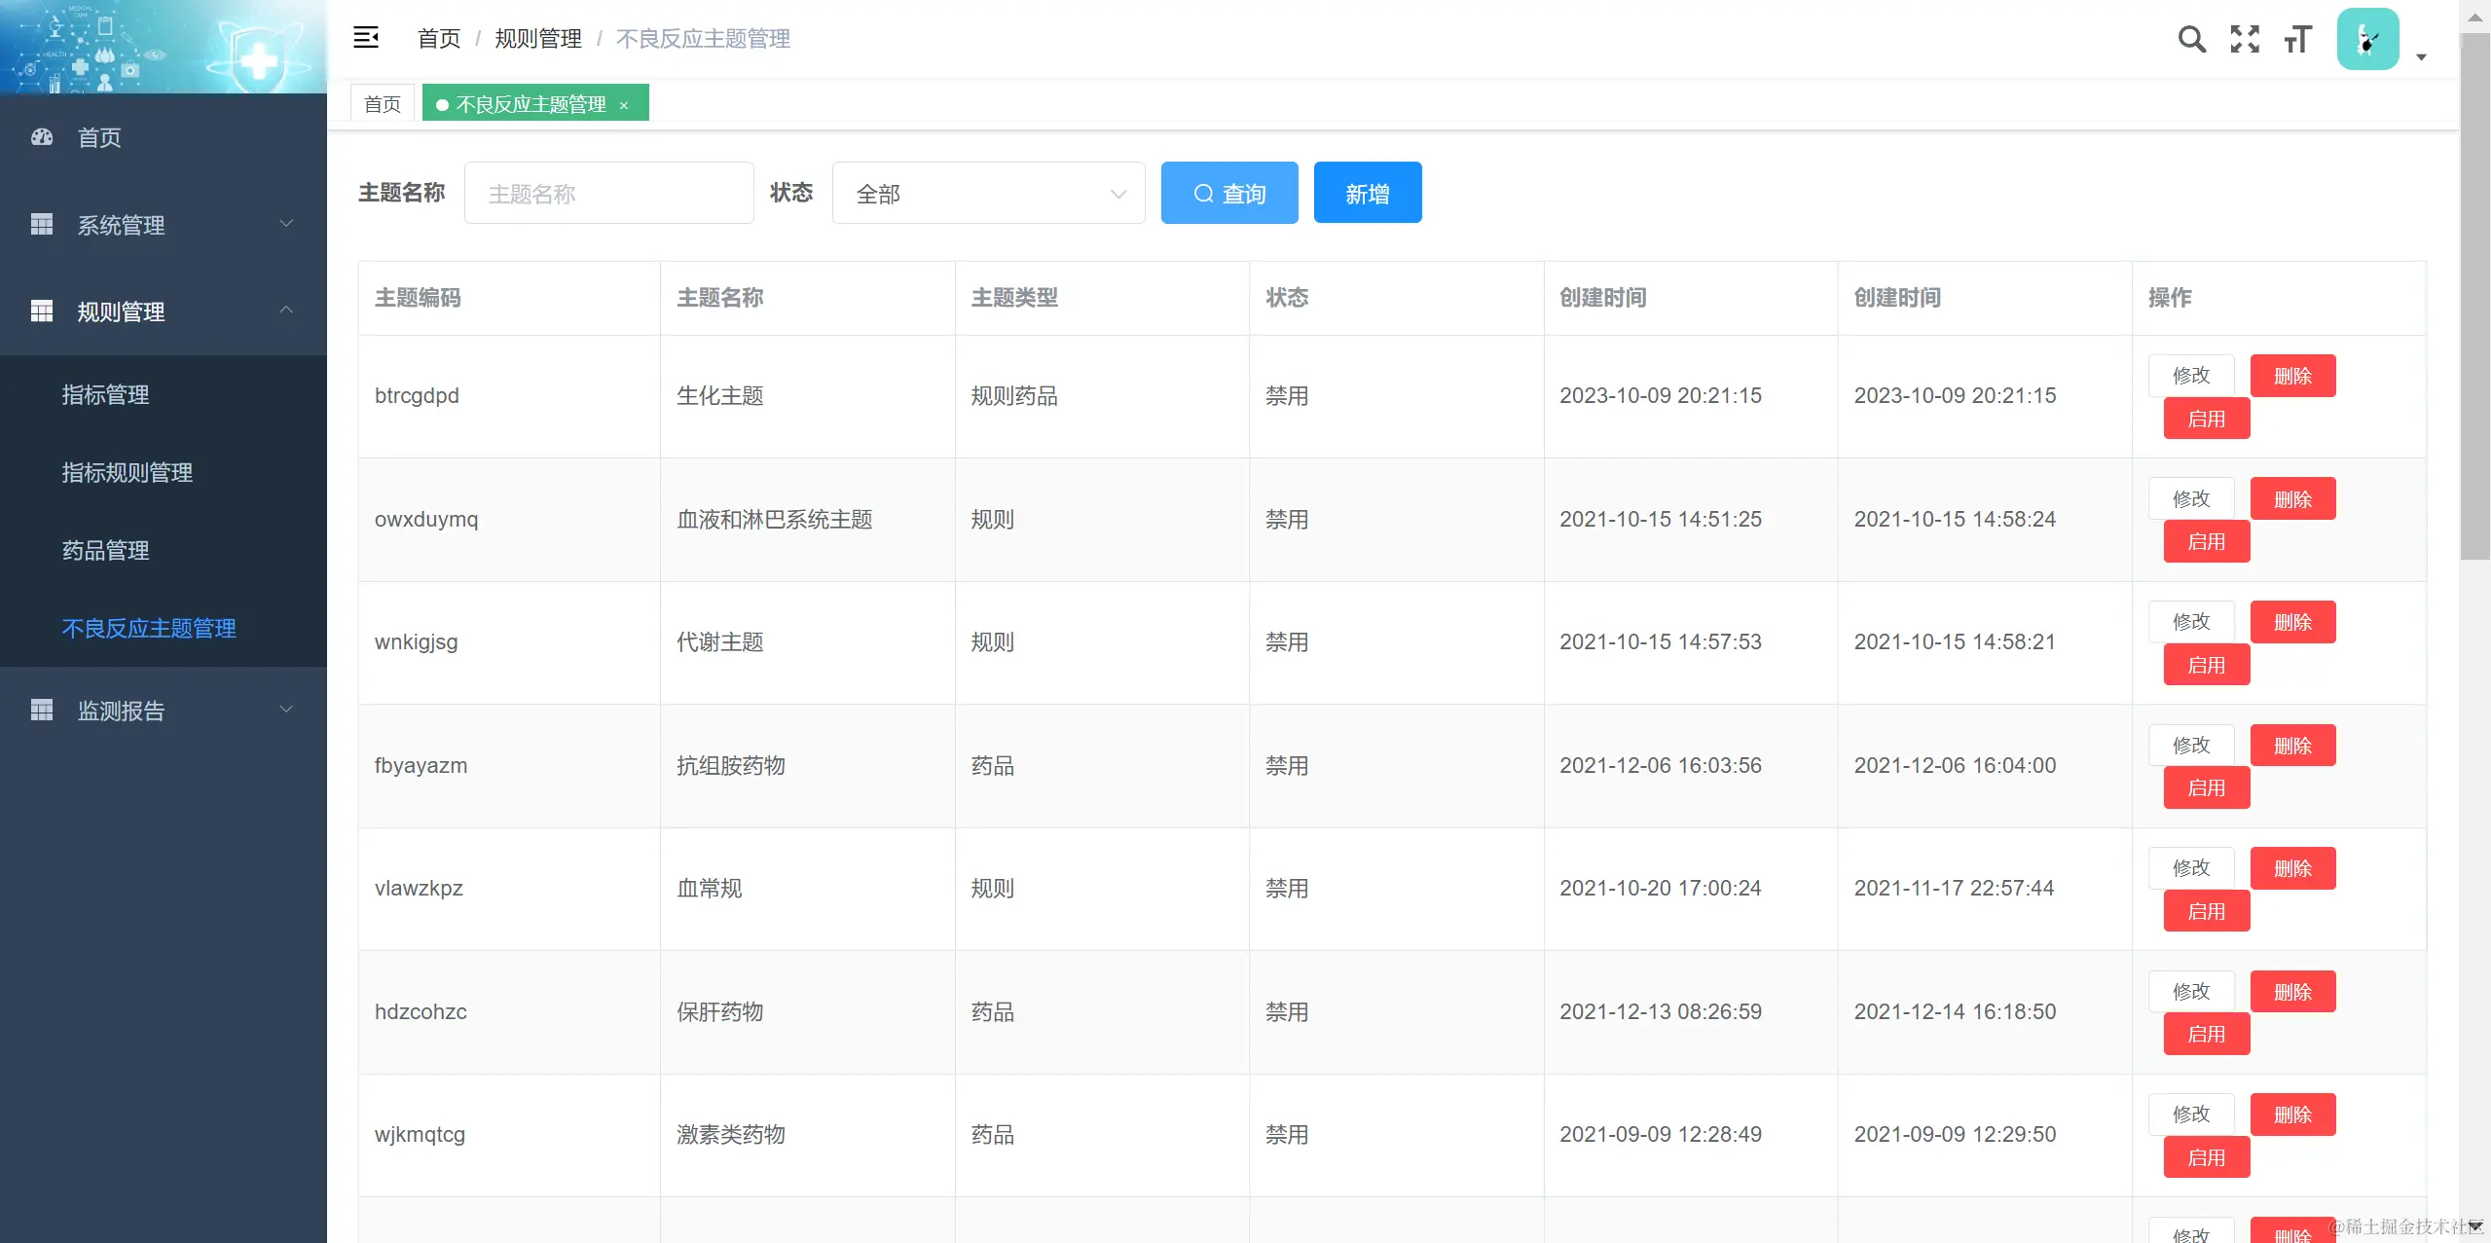The image size is (2491, 1243).
Task: Enable the 抗组胺药物 theme via 启用
Action: click(2206, 787)
